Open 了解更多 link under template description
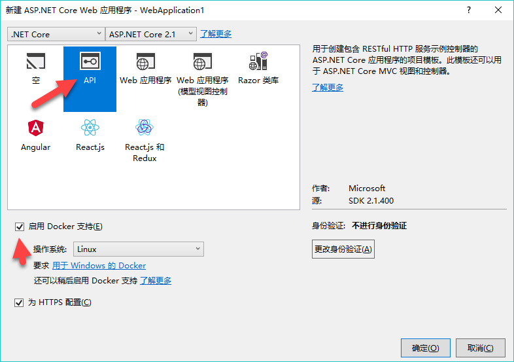The image size is (514, 362). click(328, 87)
